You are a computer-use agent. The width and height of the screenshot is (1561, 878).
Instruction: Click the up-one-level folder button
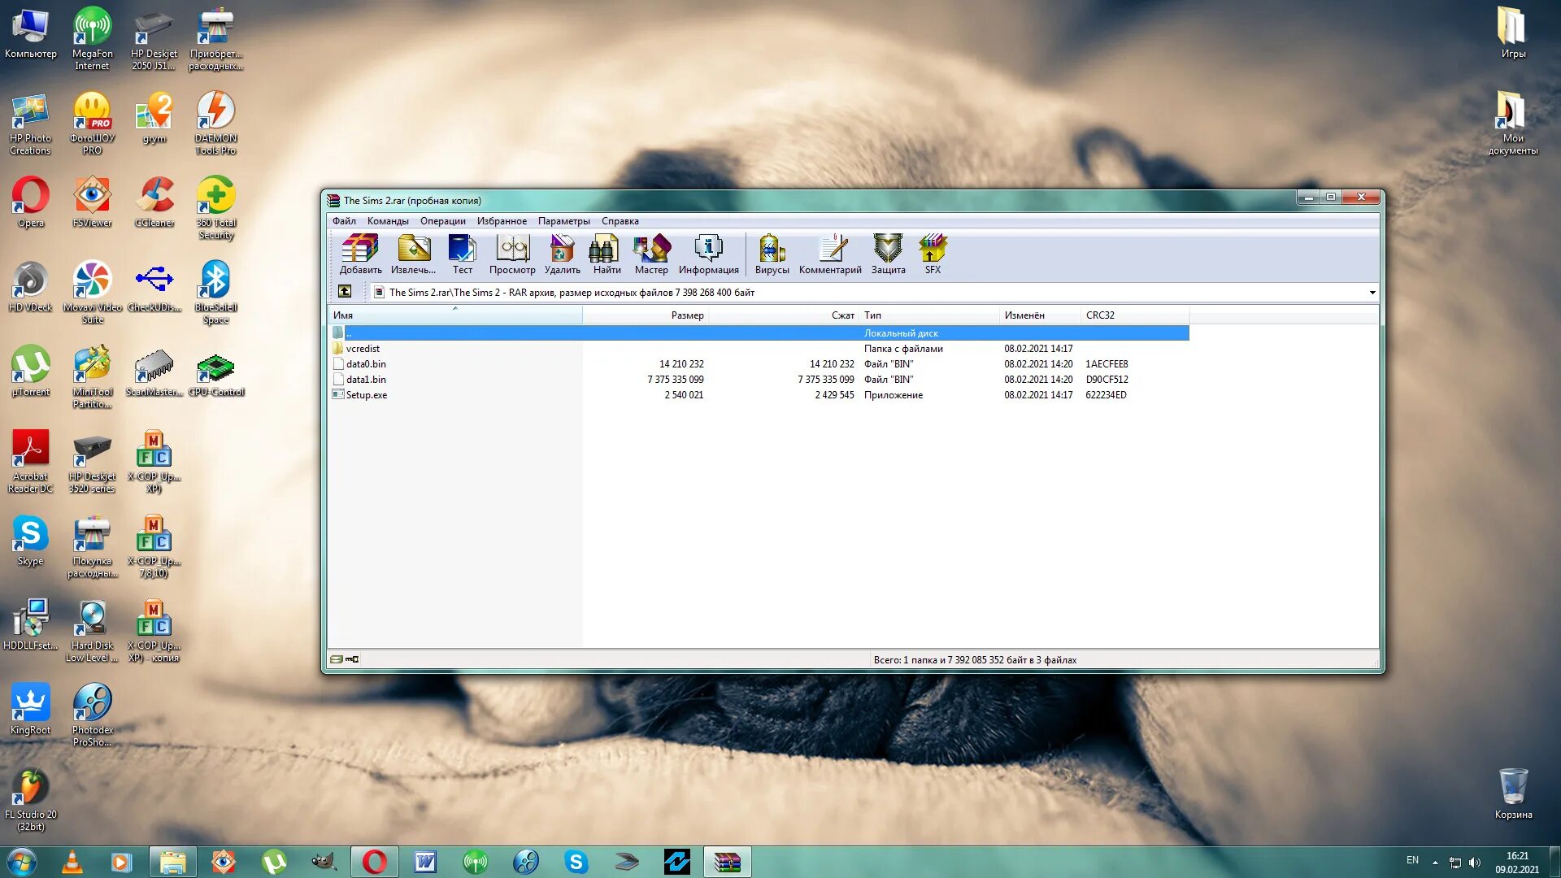pos(345,292)
